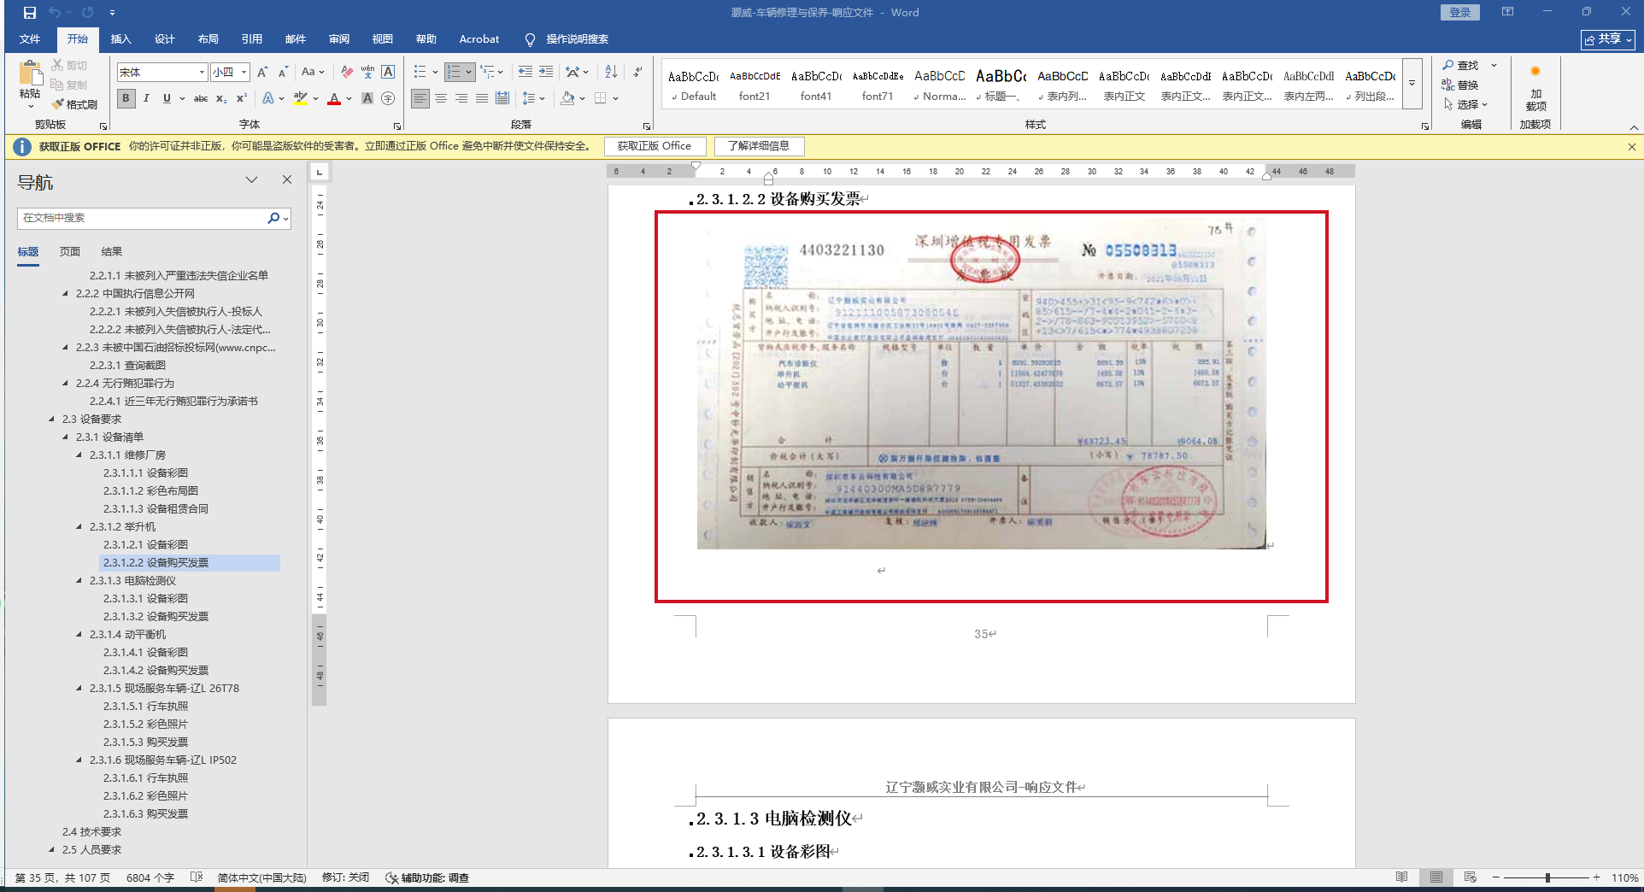Viewport: 1644px width, 892px height.
Task: Apply the yellow text highlight color
Action: point(301,98)
